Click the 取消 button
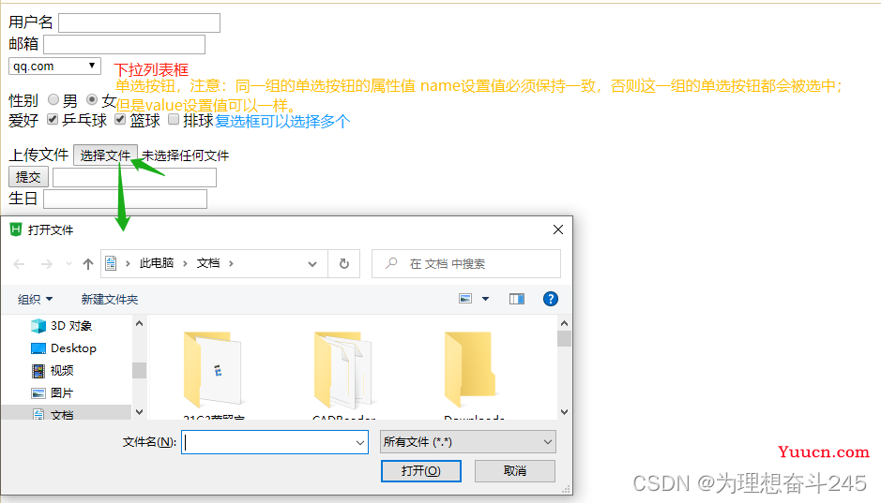This screenshot has height=503, width=881. pos(515,471)
